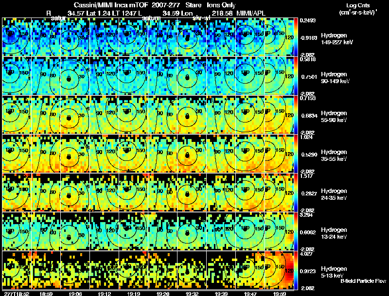Screen dimensions: 389x296
Task: Click the "277T18:52" time axis label
Action: (x=17, y=294)
